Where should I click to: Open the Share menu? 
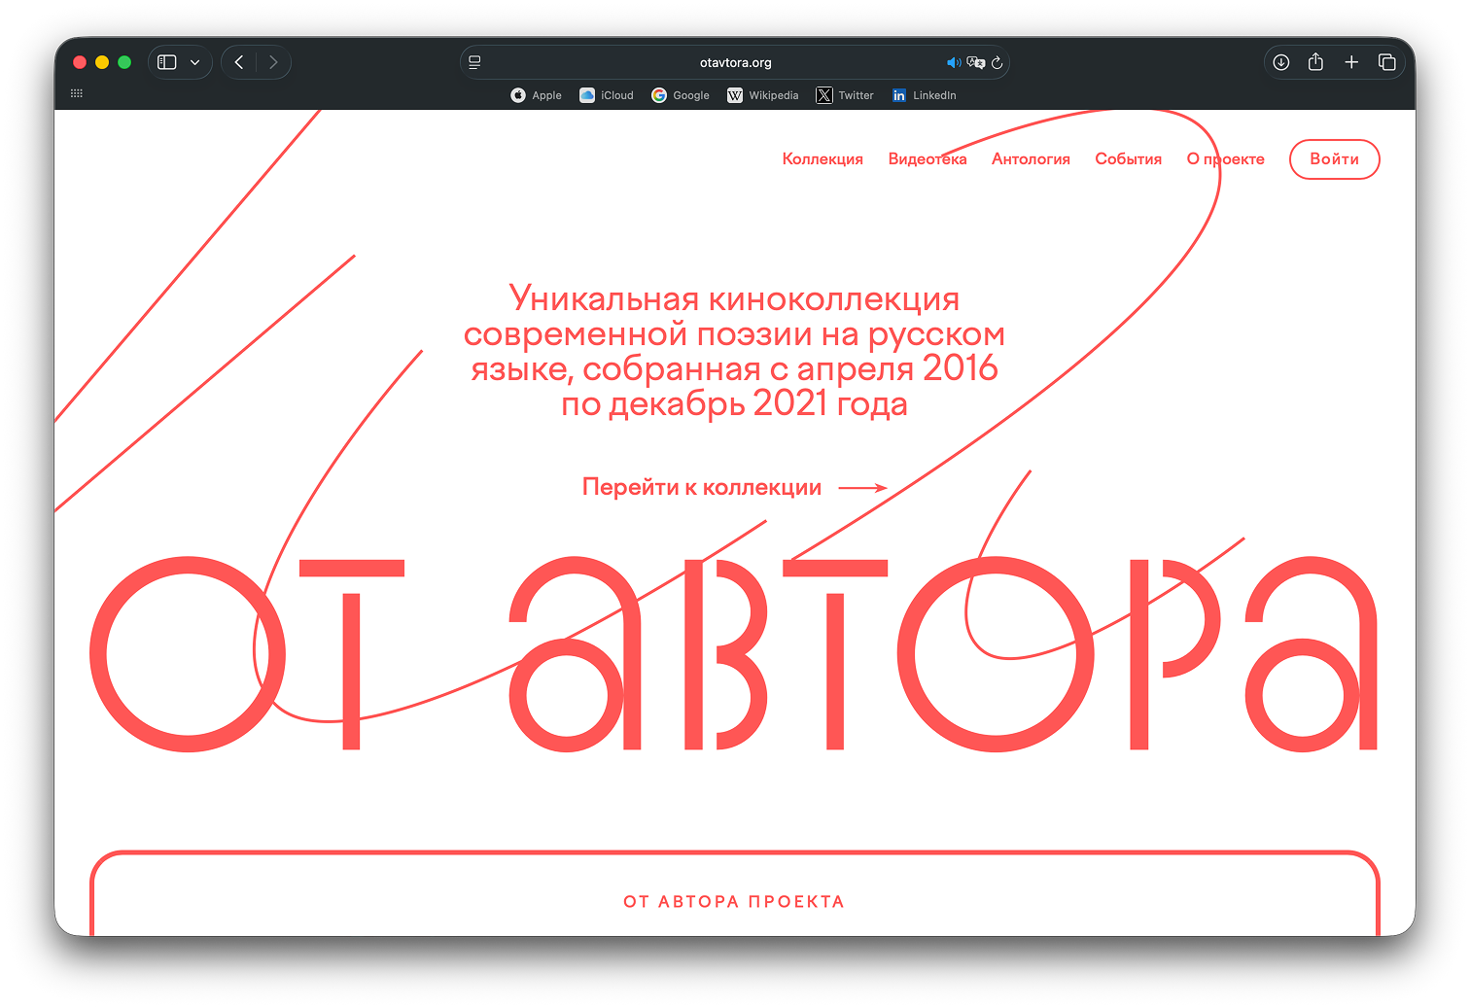coord(1315,62)
